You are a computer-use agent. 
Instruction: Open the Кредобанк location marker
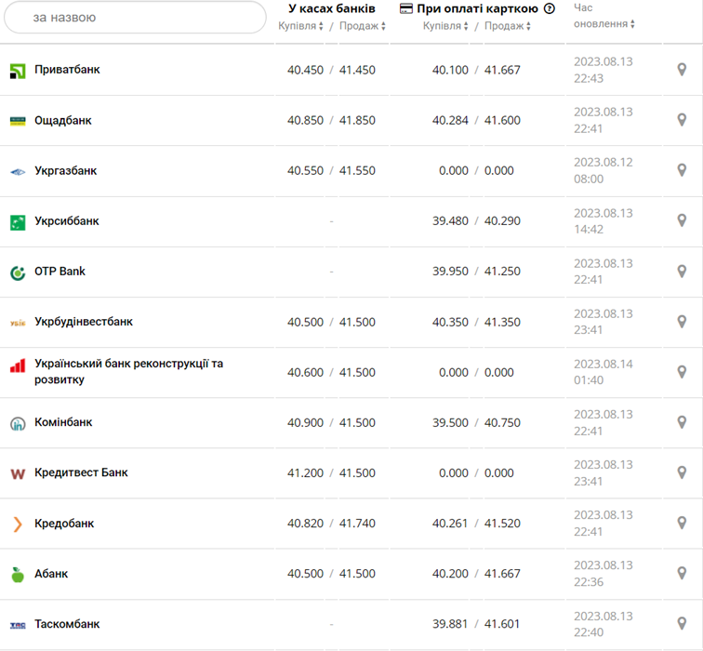[x=682, y=523]
